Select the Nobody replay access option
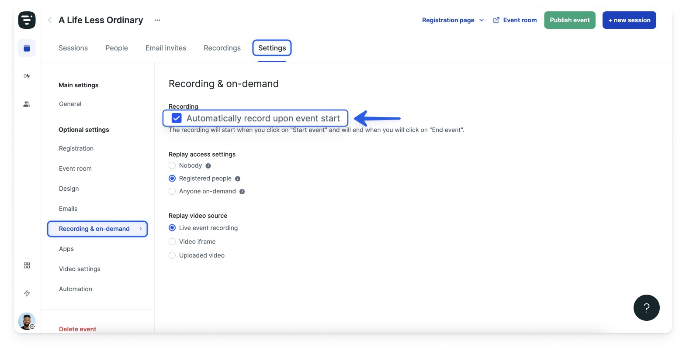Image resolution: width=686 pixels, height=354 pixels. click(x=172, y=165)
